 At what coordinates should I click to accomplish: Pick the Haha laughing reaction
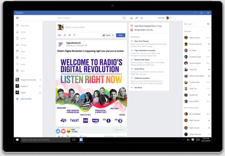coord(69,131)
